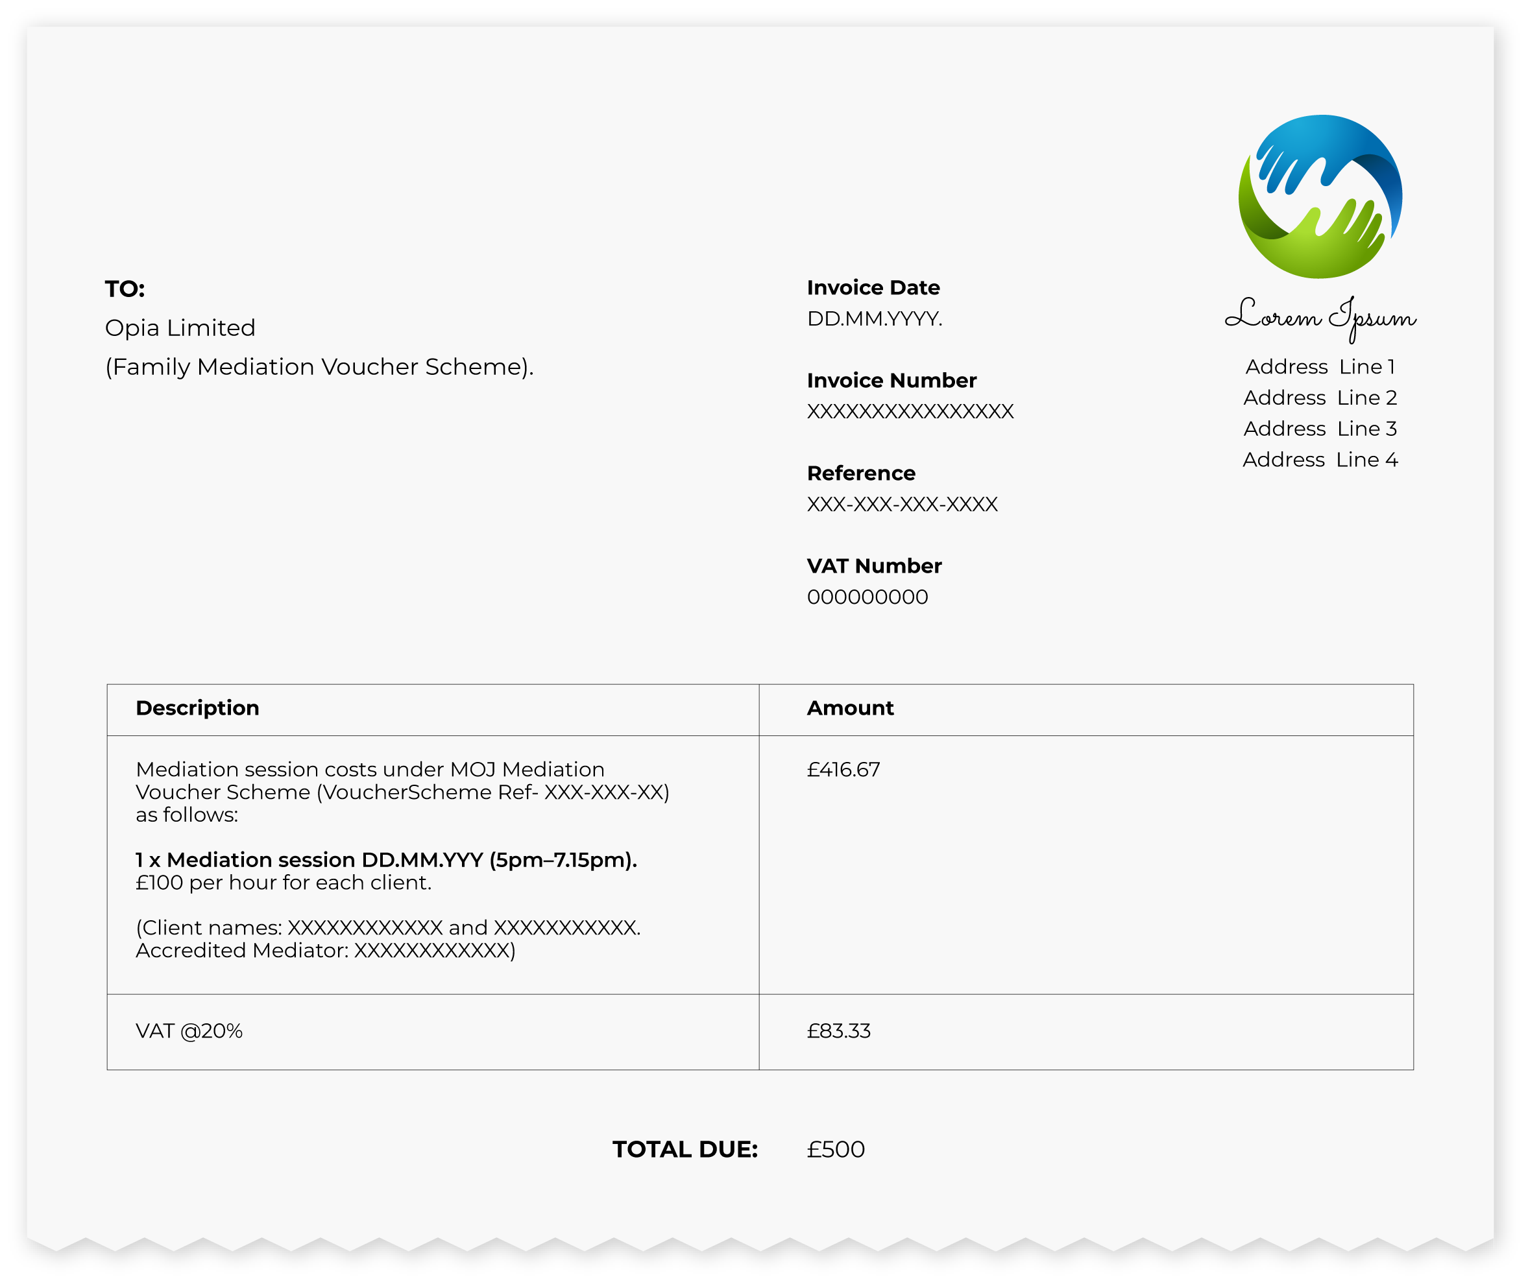Click the Opia Limited recipient name
The width and height of the screenshot is (1528, 1286).
(x=180, y=328)
